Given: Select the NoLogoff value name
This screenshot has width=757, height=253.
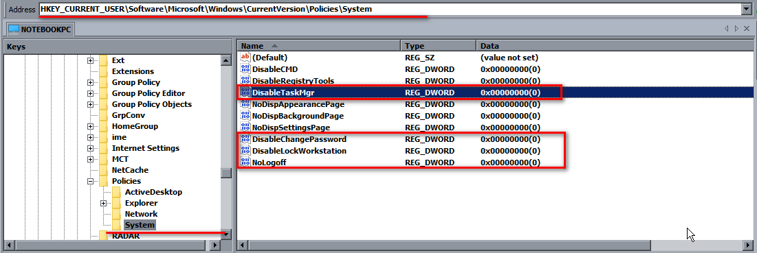Looking at the screenshot, I should click(x=269, y=162).
